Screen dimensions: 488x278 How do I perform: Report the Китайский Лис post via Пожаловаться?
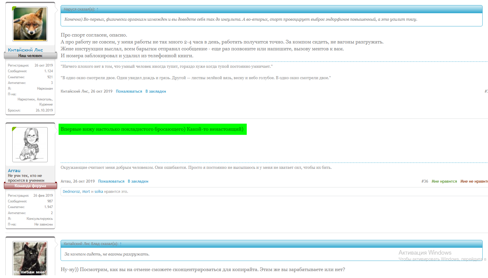[129, 91]
